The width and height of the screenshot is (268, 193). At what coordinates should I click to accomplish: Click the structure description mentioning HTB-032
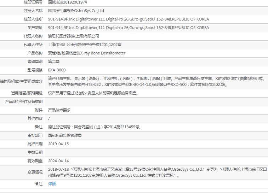click(x=156, y=81)
